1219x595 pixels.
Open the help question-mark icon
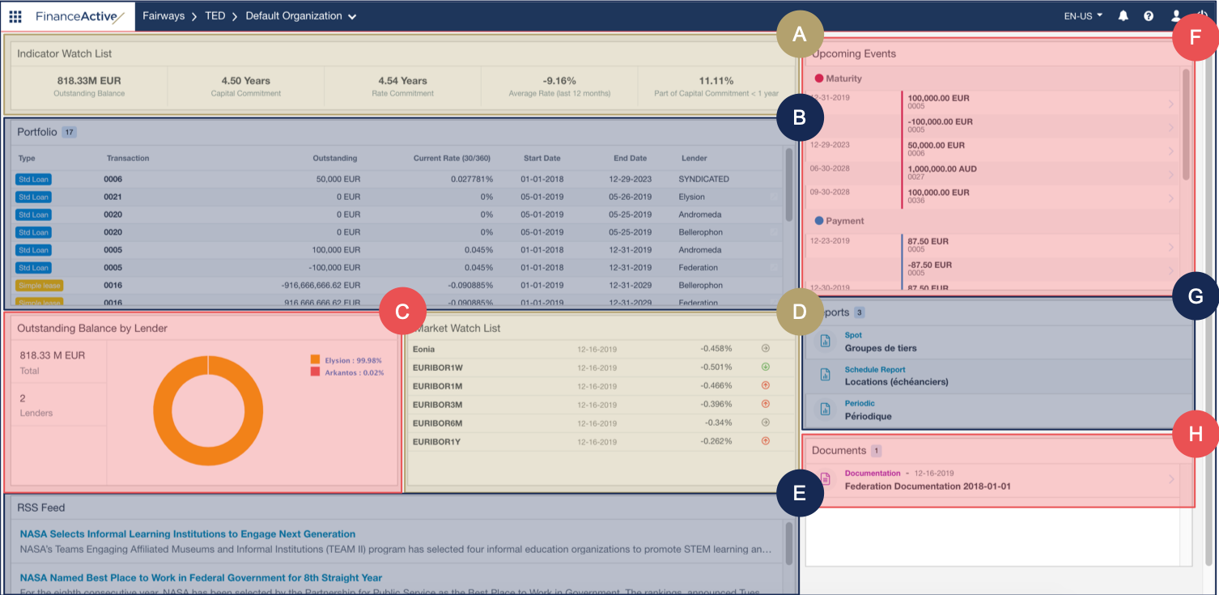[1149, 15]
